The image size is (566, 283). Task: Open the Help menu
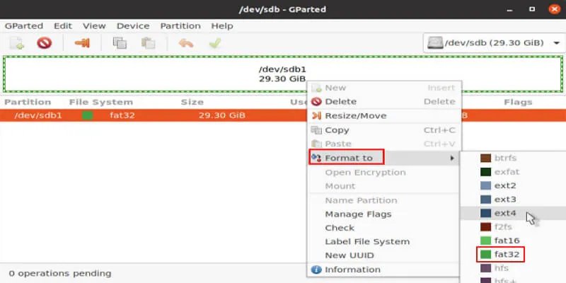point(222,26)
